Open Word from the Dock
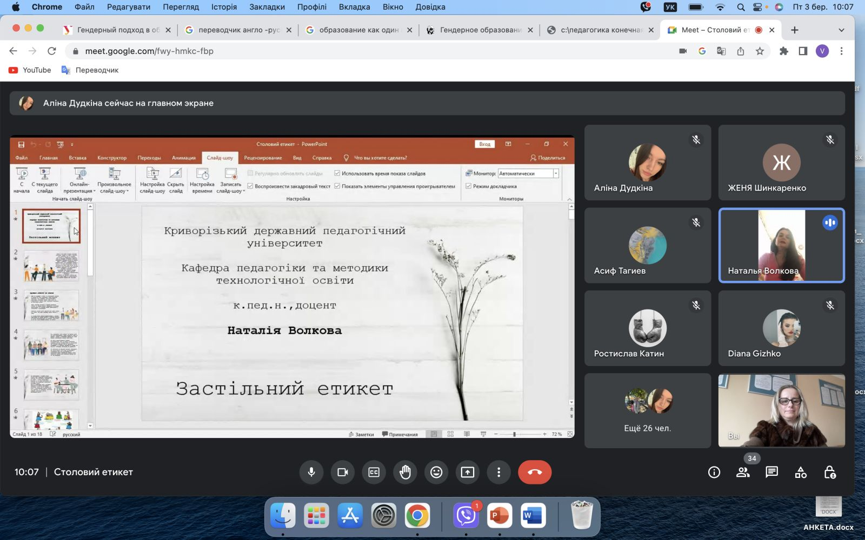Image resolution: width=865 pixels, height=540 pixels. point(533,516)
